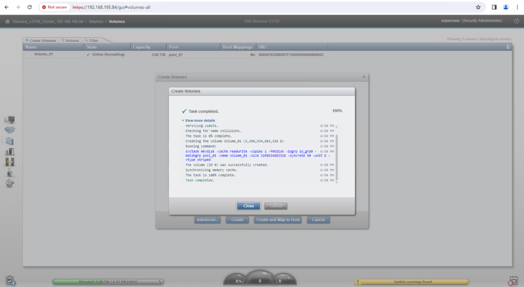The image size is (524, 287).
Task: Click the warning icon on update status bar
Action: point(358,282)
